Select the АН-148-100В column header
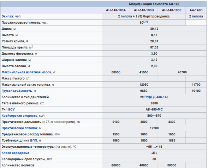The image size is (208, 168). click(x=144, y=10)
